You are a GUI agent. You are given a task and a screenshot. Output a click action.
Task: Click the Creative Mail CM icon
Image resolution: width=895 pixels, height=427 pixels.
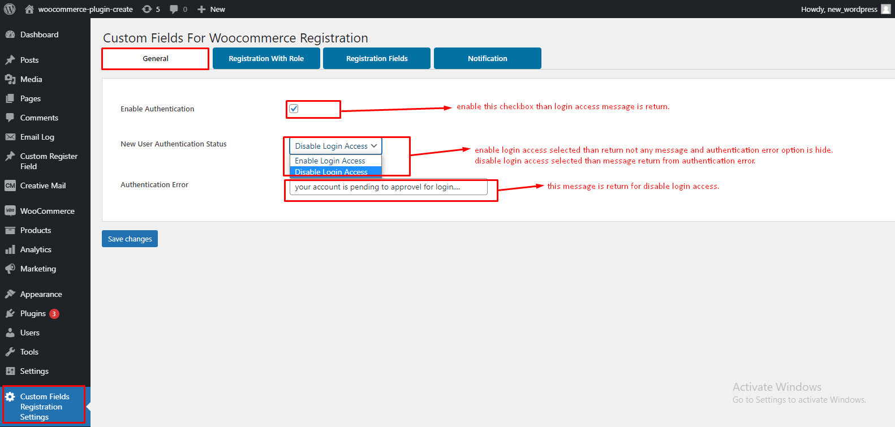10,186
